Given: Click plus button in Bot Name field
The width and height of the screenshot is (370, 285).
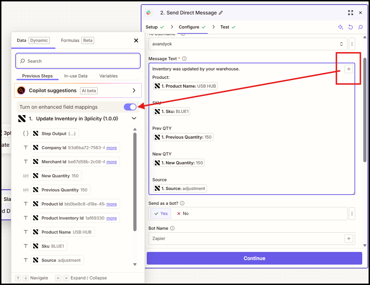Looking at the screenshot, I should coord(349,239).
